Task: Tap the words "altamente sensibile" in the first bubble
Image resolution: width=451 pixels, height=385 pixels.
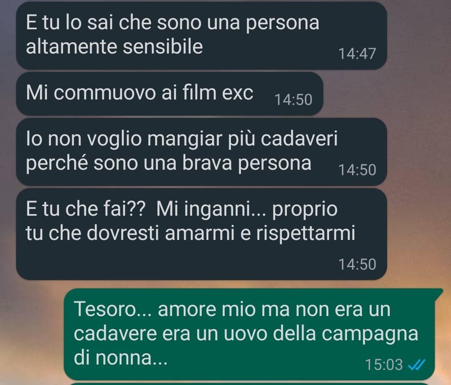Action: click(x=114, y=47)
